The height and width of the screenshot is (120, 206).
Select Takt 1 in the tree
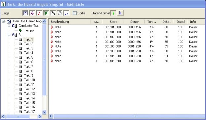click(29, 39)
